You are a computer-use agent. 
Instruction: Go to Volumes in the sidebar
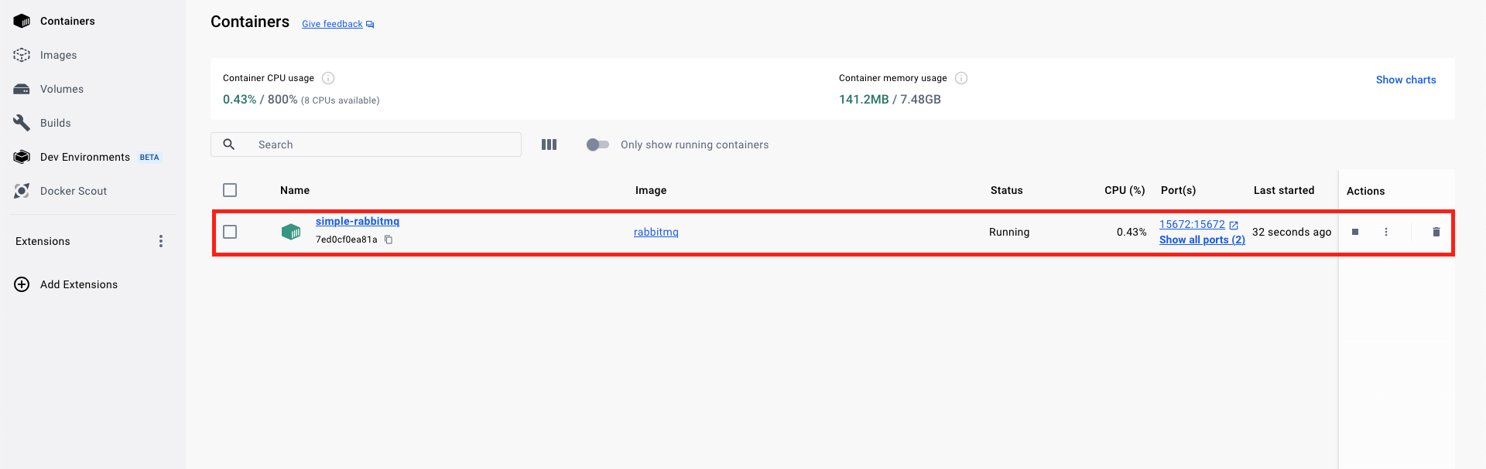(62, 89)
